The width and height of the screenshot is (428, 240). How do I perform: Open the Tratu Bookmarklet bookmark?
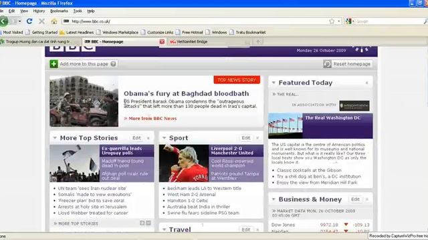[247, 33]
